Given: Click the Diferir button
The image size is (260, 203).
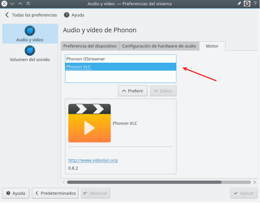Looking at the screenshot, I should point(163,91).
